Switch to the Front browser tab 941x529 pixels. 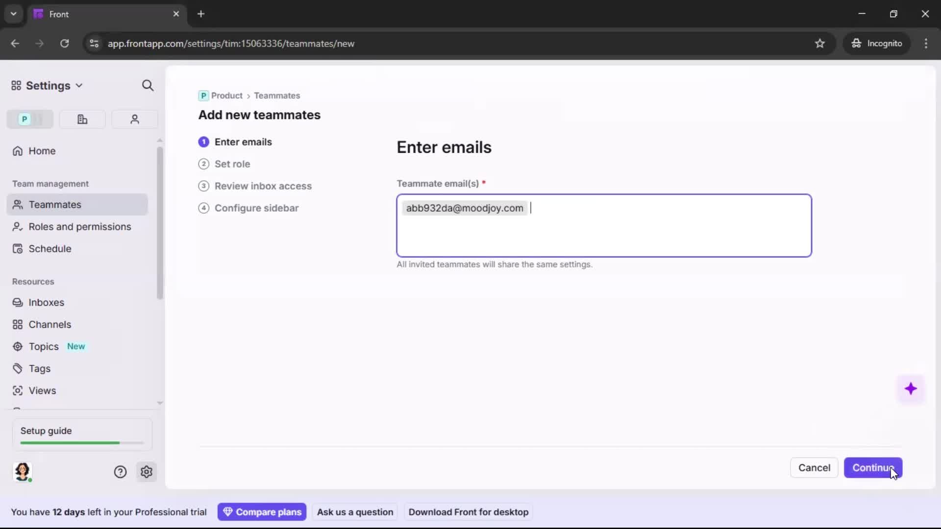tap(88, 14)
